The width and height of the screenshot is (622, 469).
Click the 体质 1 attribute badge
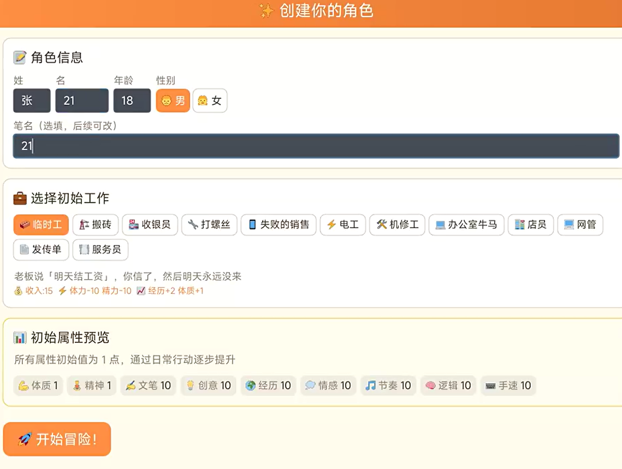click(38, 386)
